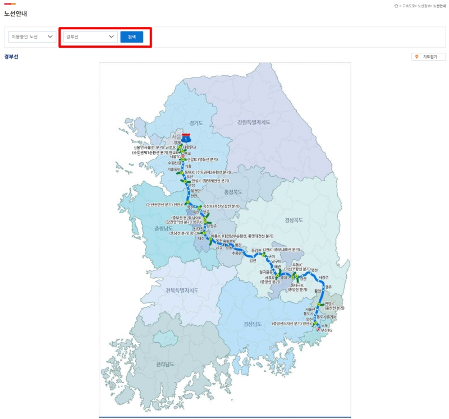Open the 노선안내 breadcrumb link

439,6
